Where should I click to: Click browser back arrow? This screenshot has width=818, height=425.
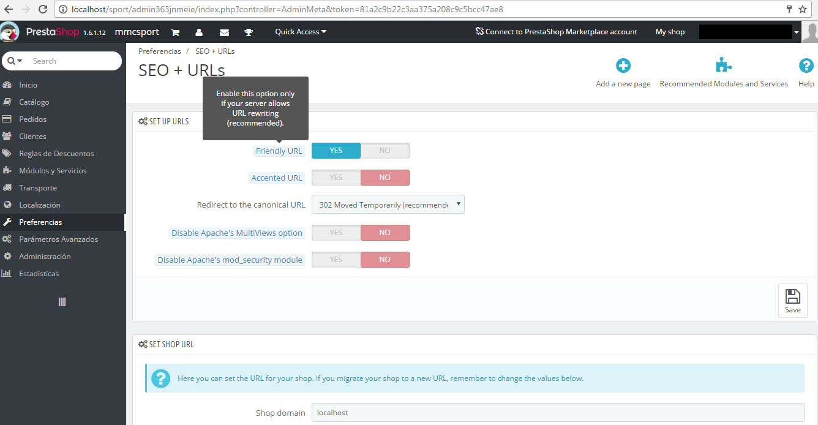click(x=8, y=9)
